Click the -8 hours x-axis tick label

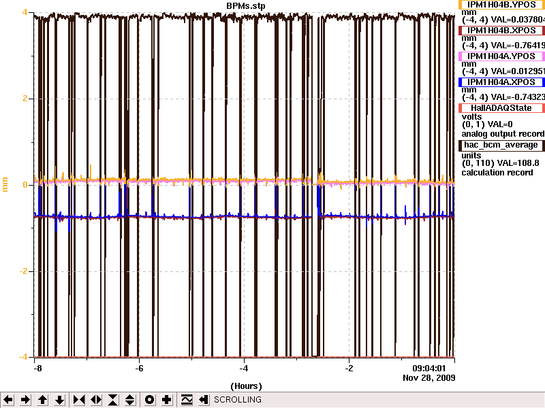pyautogui.click(x=37, y=369)
